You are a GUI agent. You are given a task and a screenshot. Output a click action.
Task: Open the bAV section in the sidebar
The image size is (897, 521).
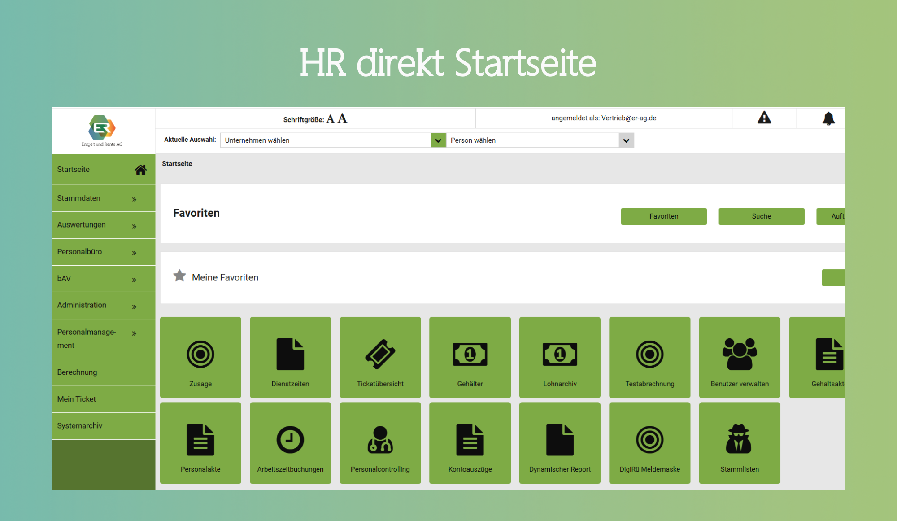click(104, 279)
